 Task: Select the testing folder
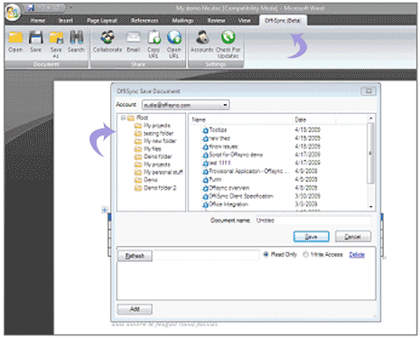click(x=158, y=133)
